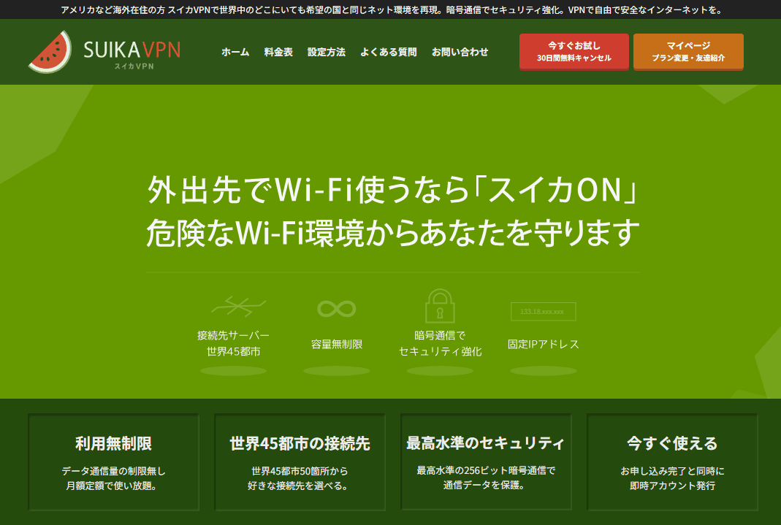Click the top banner text about アメリカなど海外在住の方
This screenshot has width=781, height=525.
click(x=390, y=9)
